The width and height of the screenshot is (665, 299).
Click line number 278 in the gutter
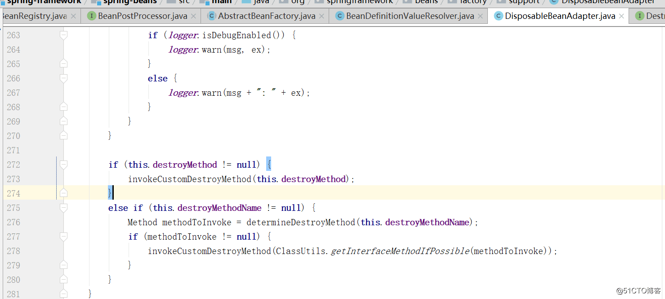pyautogui.click(x=13, y=251)
